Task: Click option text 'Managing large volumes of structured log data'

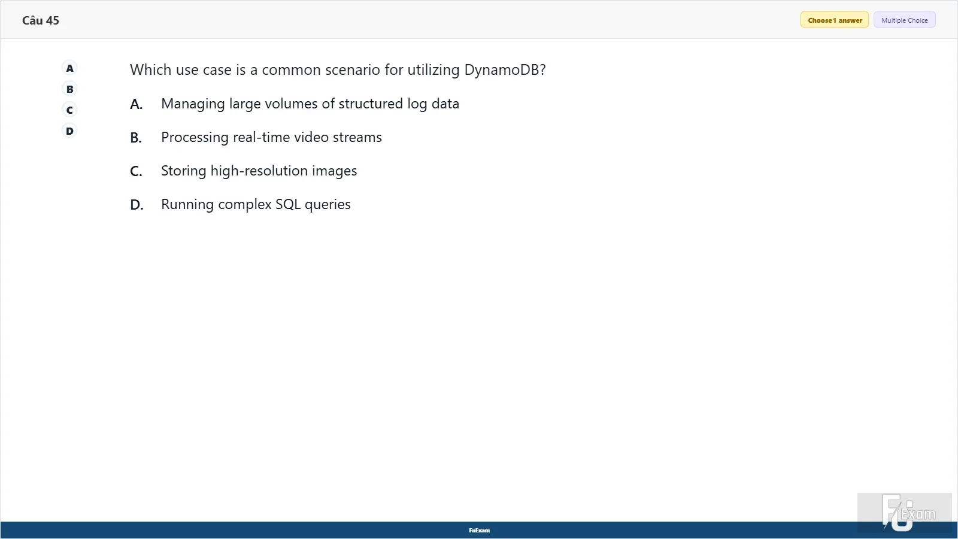Action: pos(310,104)
